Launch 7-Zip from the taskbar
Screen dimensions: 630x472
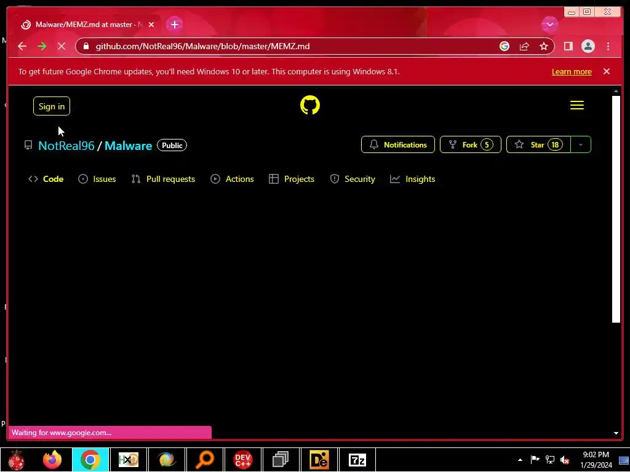(357, 460)
